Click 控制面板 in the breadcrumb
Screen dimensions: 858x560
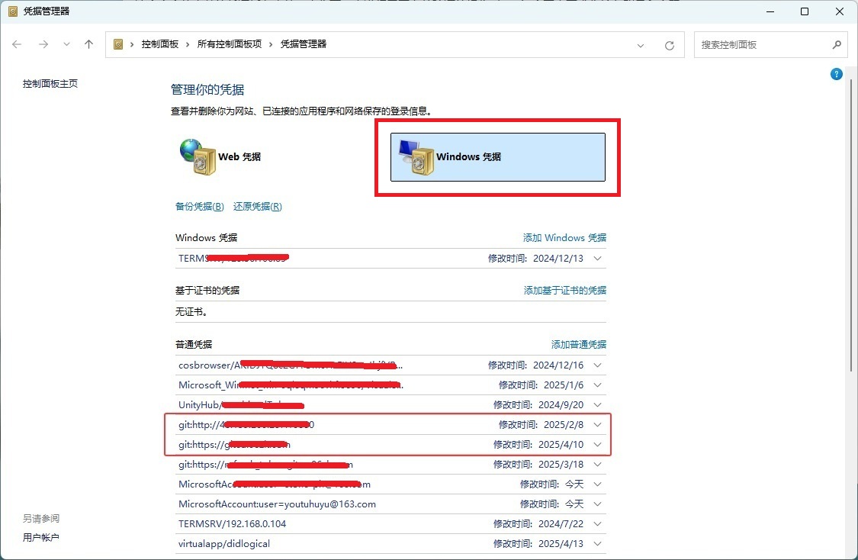tap(160, 44)
